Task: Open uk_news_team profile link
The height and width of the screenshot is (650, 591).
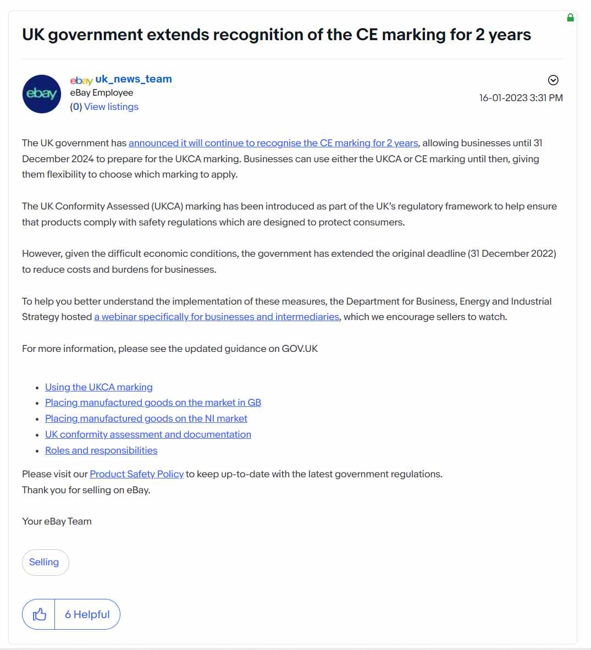Action: point(134,79)
